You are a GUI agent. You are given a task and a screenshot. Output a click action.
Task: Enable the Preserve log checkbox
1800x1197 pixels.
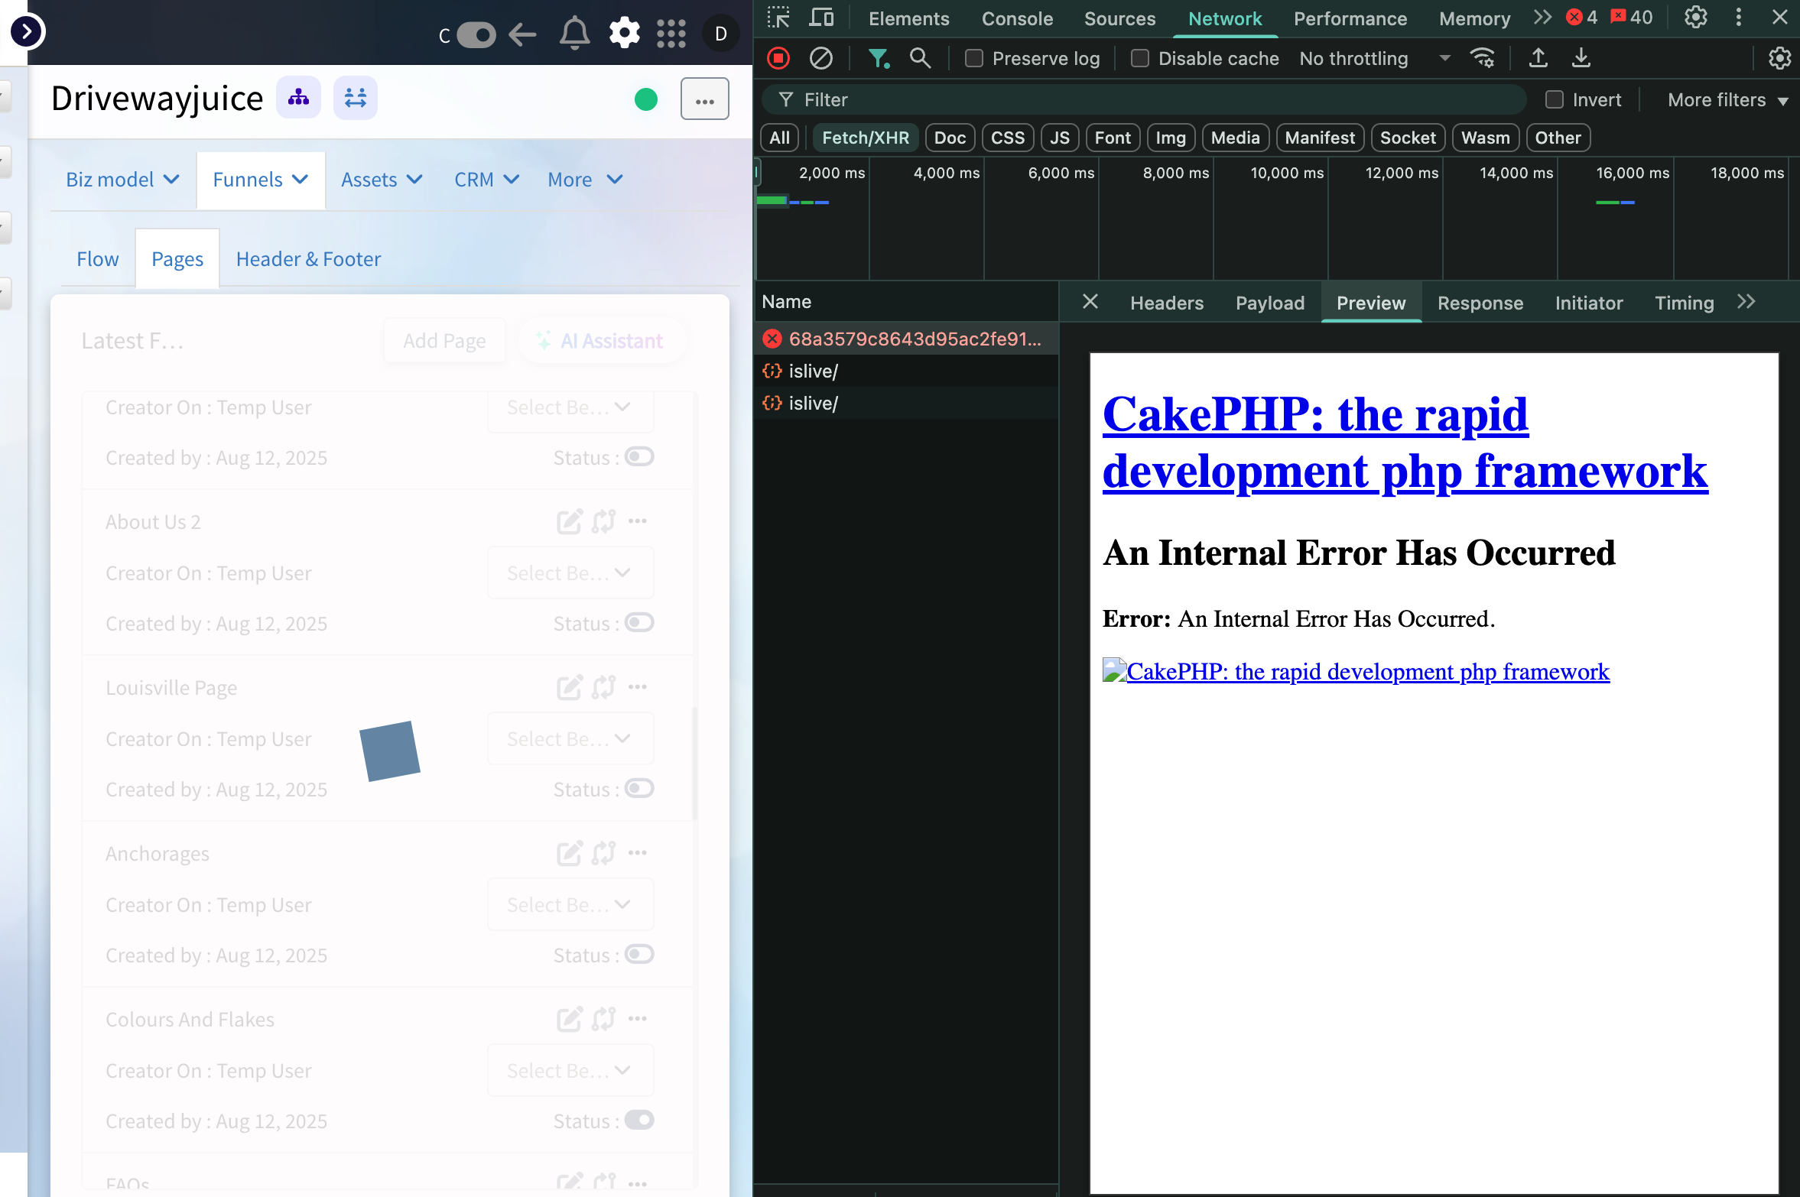click(974, 58)
